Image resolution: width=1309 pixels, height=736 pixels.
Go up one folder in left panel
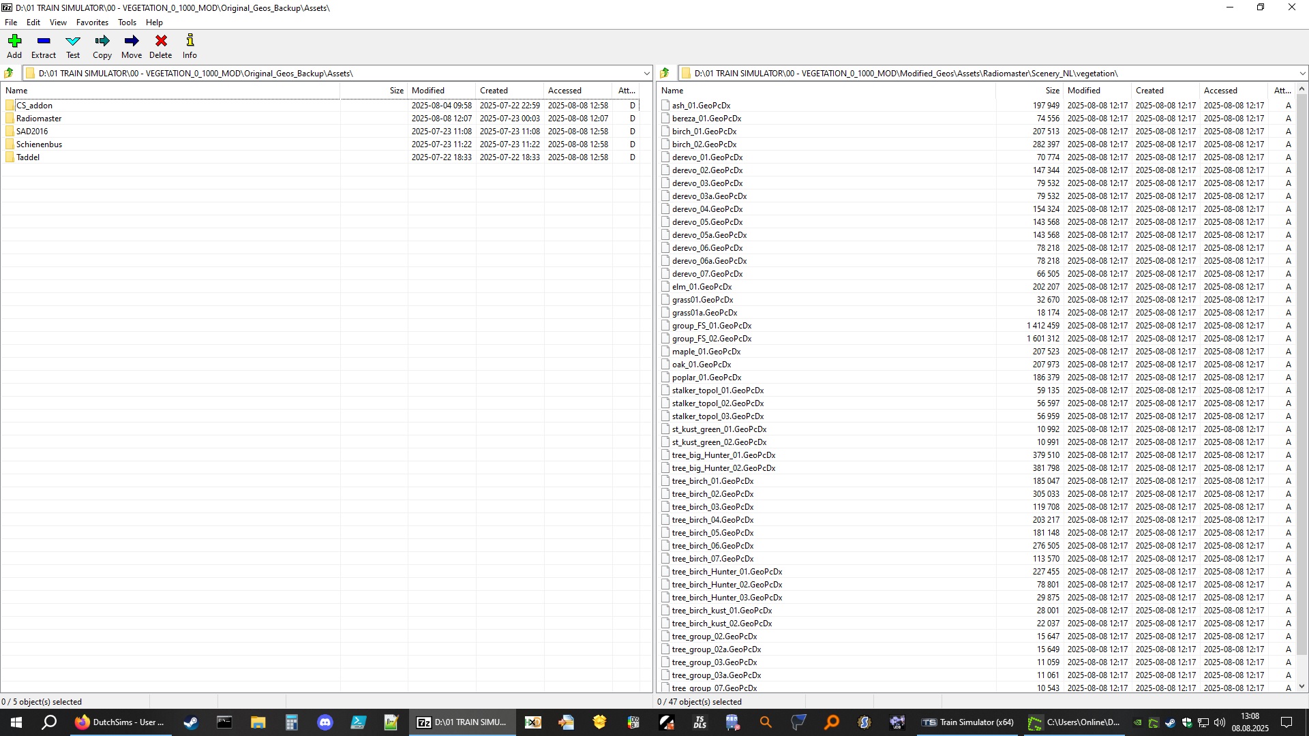click(9, 73)
